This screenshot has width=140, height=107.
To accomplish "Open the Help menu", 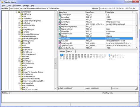I will (32, 6).
